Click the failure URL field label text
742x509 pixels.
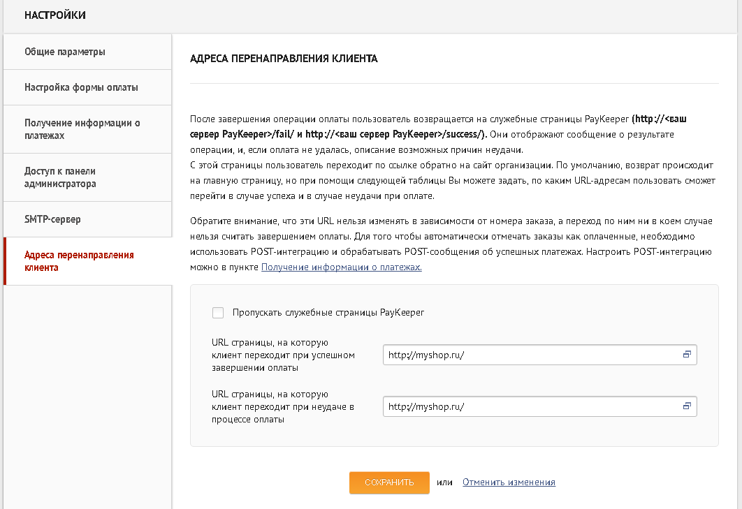click(283, 406)
